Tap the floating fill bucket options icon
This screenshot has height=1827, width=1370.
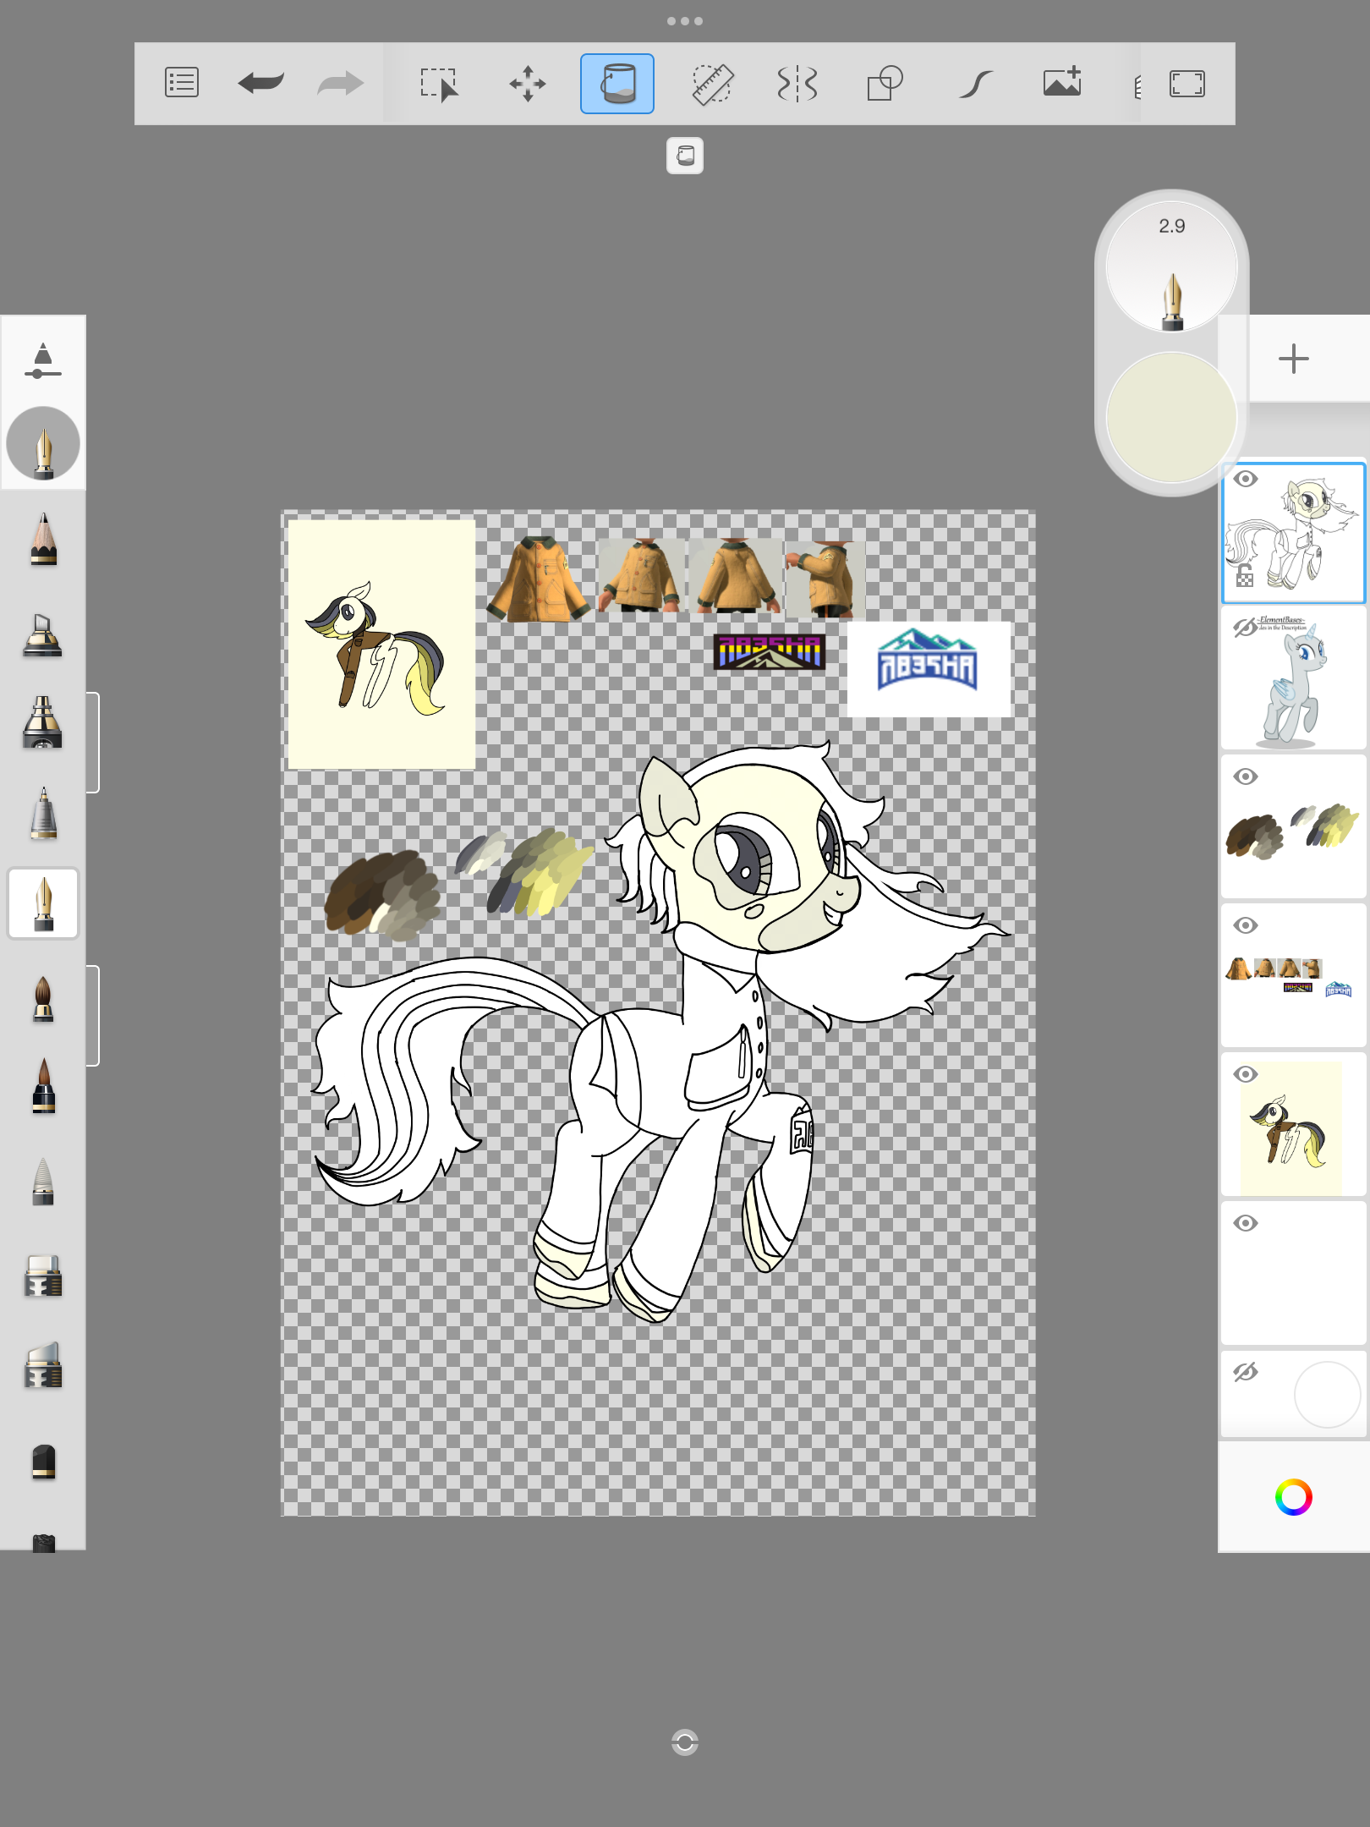(685, 156)
